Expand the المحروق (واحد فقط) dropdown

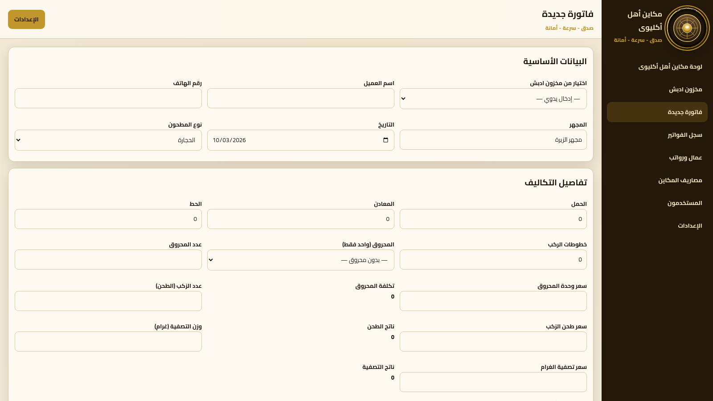coord(301,260)
